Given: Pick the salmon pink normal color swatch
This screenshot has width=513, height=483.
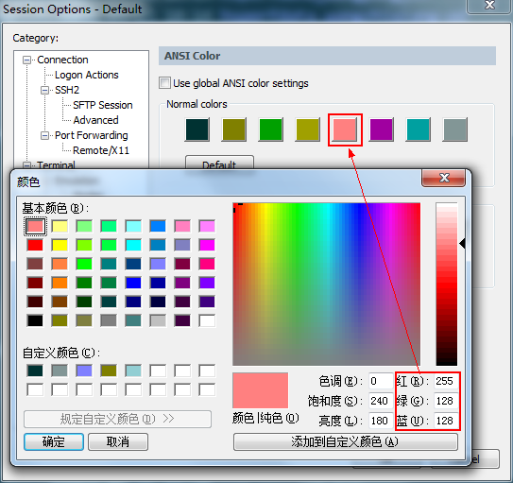Looking at the screenshot, I should point(344,129).
